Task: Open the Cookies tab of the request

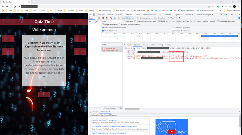Action: pyautogui.click(x=168, y=45)
